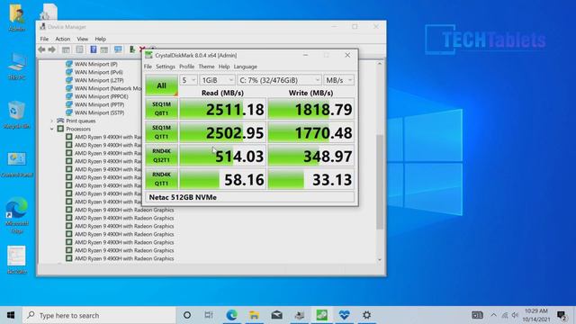Screen dimensions: 576x324
Task: Open Theme menu in CrystalDiskMark
Action: pyautogui.click(x=206, y=67)
